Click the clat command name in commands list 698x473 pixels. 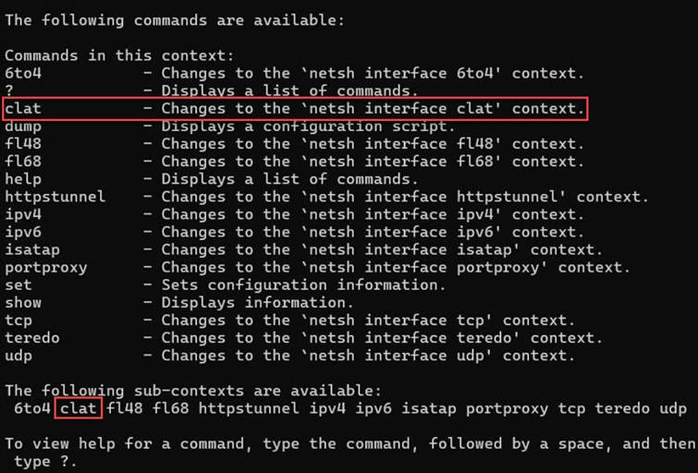(x=23, y=109)
